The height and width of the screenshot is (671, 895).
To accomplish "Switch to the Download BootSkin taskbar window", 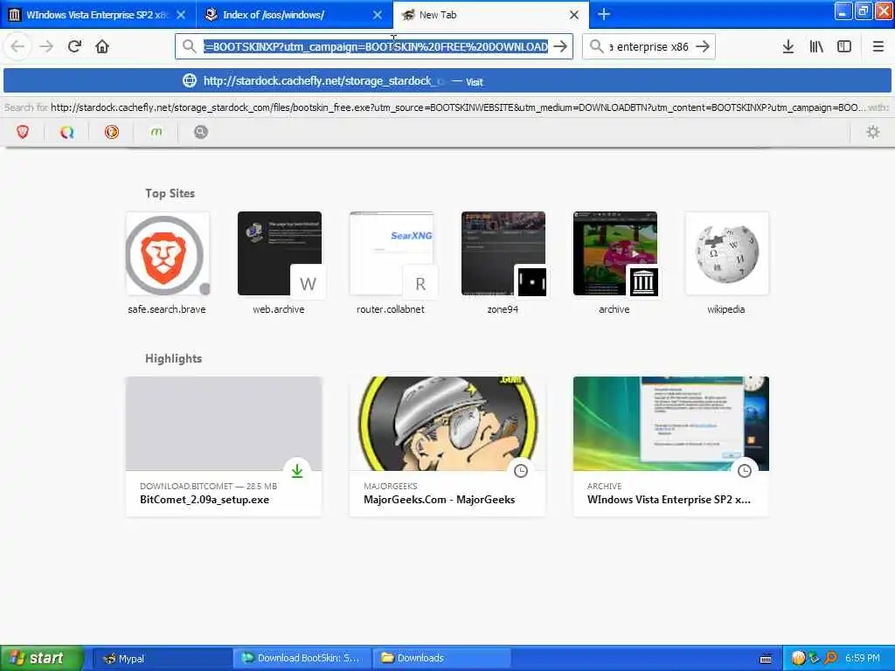I will tap(302, 658).
